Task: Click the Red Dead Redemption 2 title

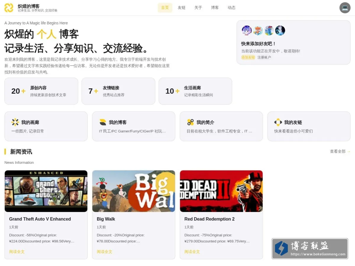Action: point(209,219)
